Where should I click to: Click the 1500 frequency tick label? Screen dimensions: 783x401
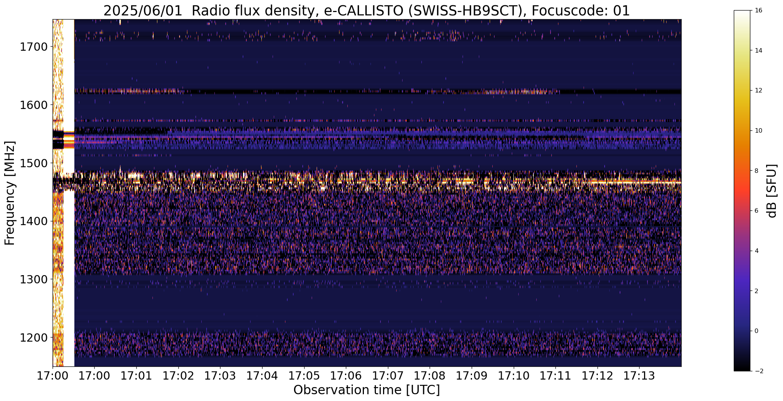33,163
